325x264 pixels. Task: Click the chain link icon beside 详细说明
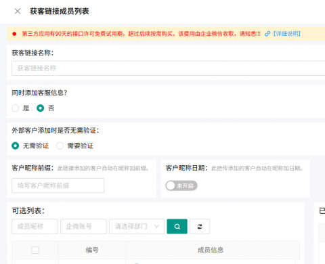[267, 34]
